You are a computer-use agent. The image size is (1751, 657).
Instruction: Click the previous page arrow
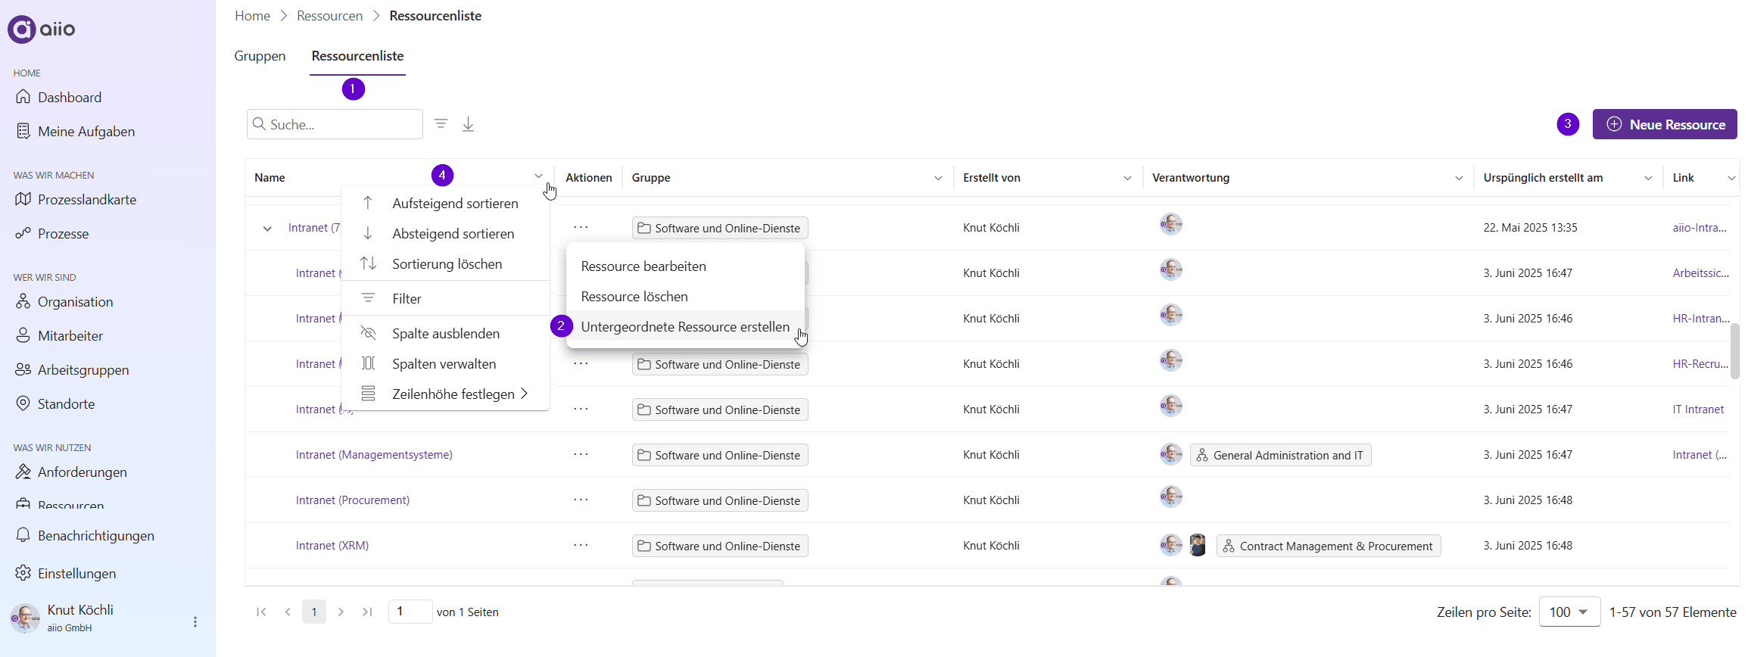pos(288,612)
